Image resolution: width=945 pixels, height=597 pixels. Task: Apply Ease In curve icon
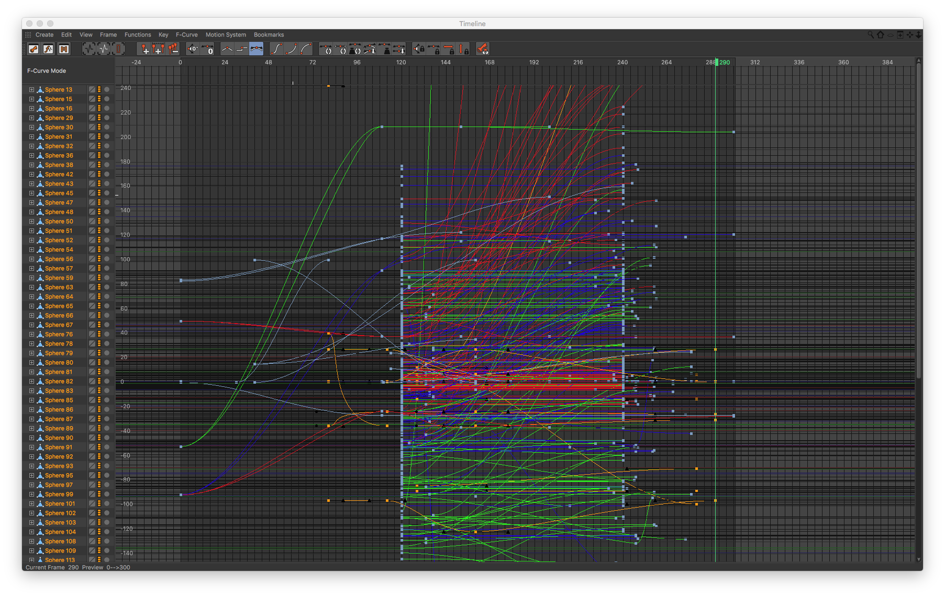point(291,49)
